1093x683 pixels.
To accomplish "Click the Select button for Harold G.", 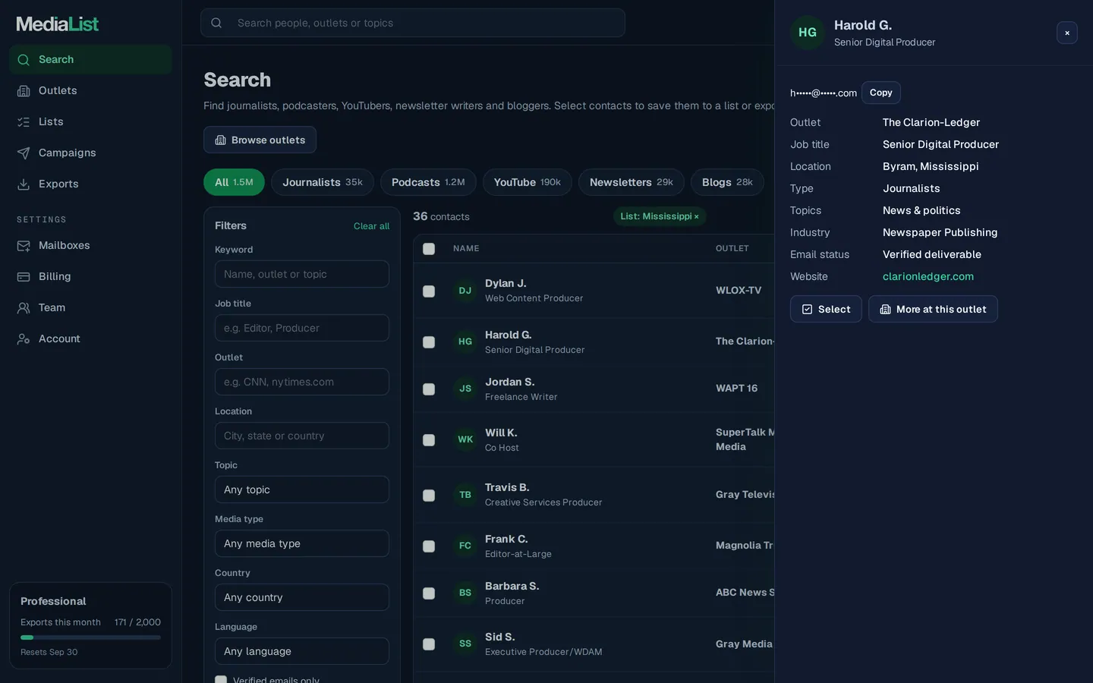I will (826, 309).
